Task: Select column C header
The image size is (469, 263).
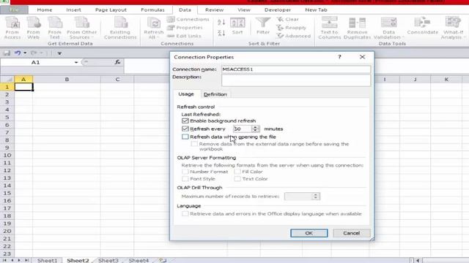Action: click(x=117, y=80)
